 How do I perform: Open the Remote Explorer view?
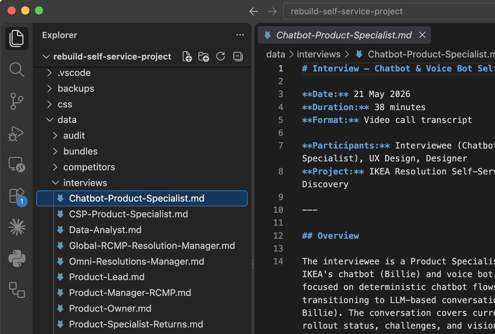(17, 164)
